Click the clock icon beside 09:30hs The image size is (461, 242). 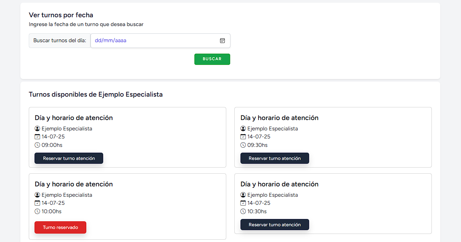[243, 145]
